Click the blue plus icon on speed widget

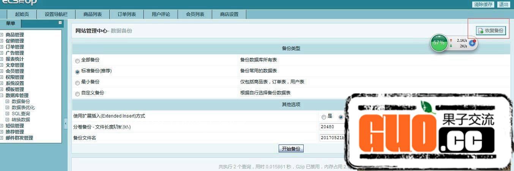472,43
